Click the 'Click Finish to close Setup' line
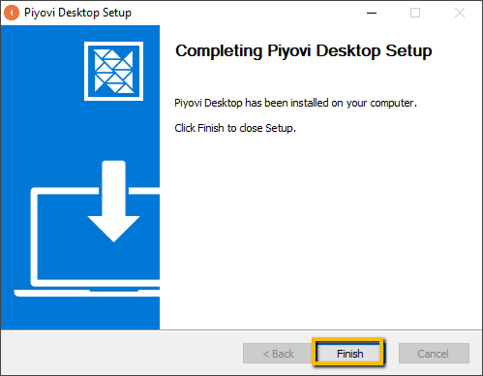The image size is (483, 376). coord(235,128)
